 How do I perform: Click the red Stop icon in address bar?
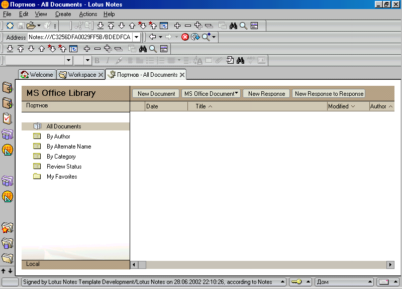coord(185,37)
